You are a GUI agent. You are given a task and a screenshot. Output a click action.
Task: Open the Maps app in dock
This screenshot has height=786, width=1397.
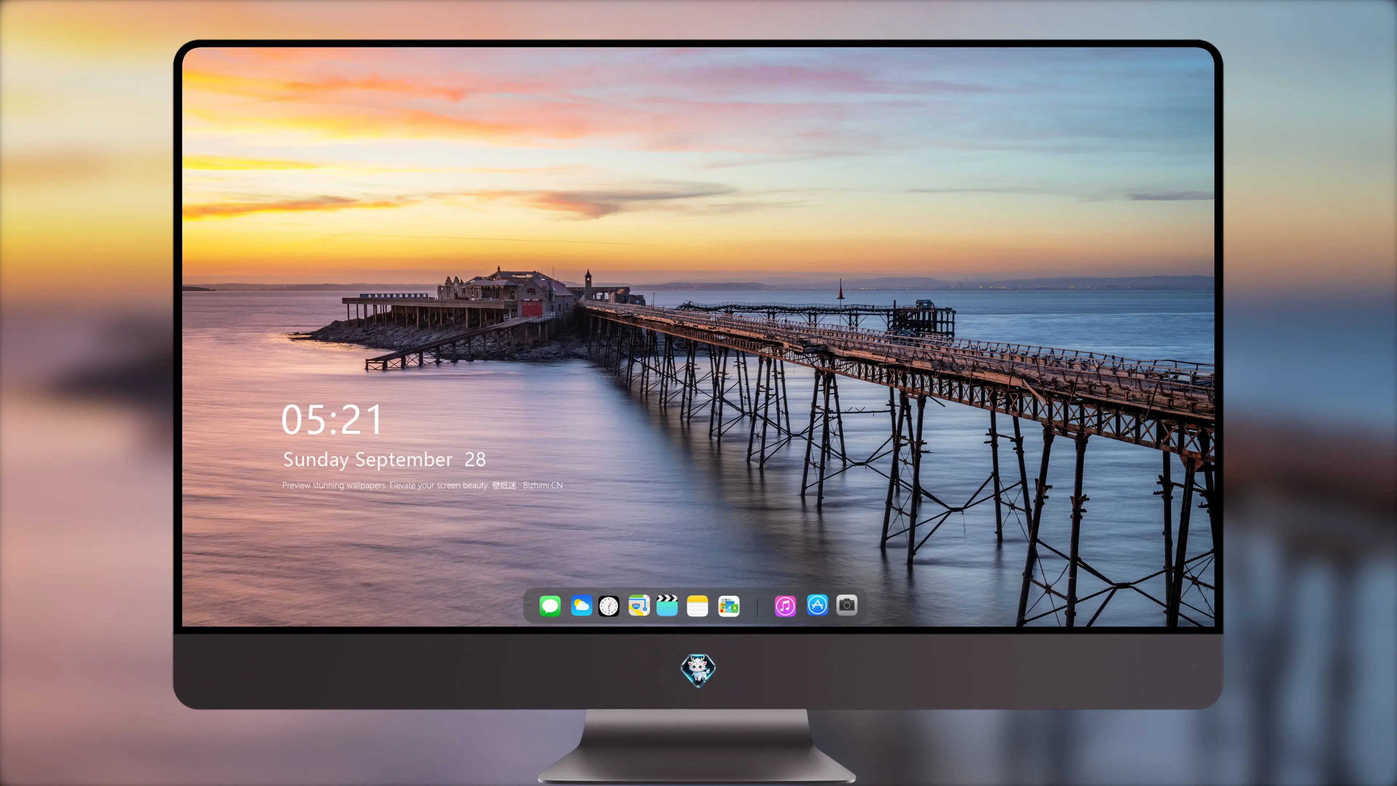[x=639, y=606]
